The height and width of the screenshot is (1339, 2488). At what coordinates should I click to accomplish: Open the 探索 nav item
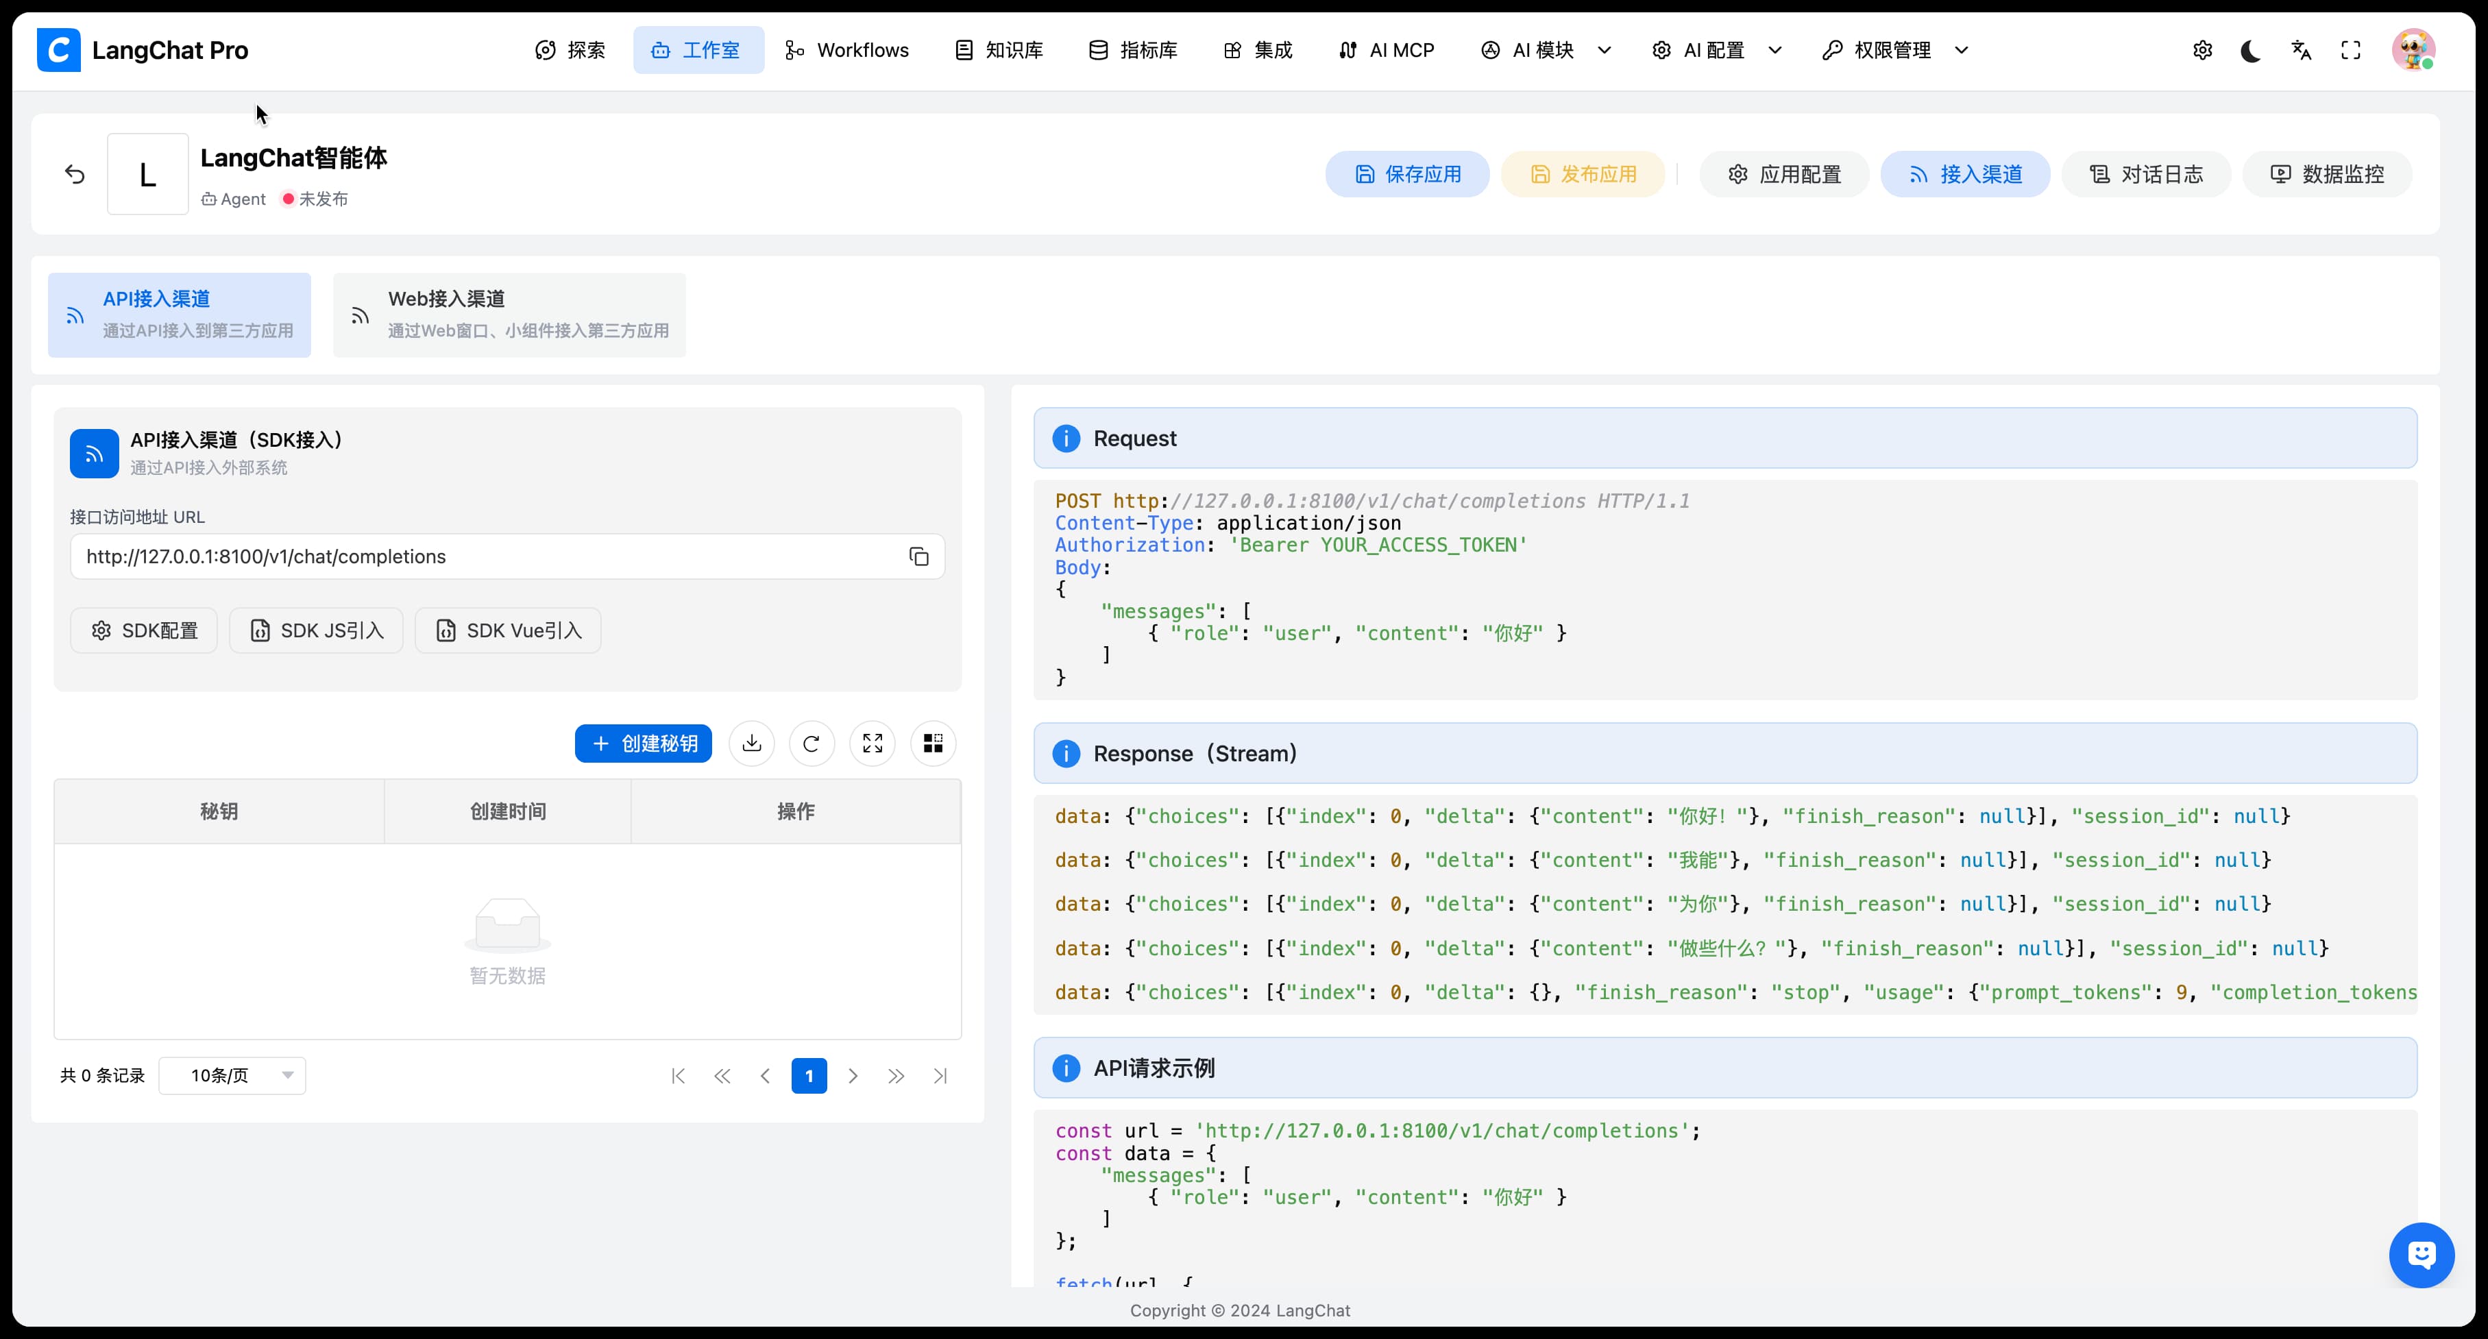(570, 50)
